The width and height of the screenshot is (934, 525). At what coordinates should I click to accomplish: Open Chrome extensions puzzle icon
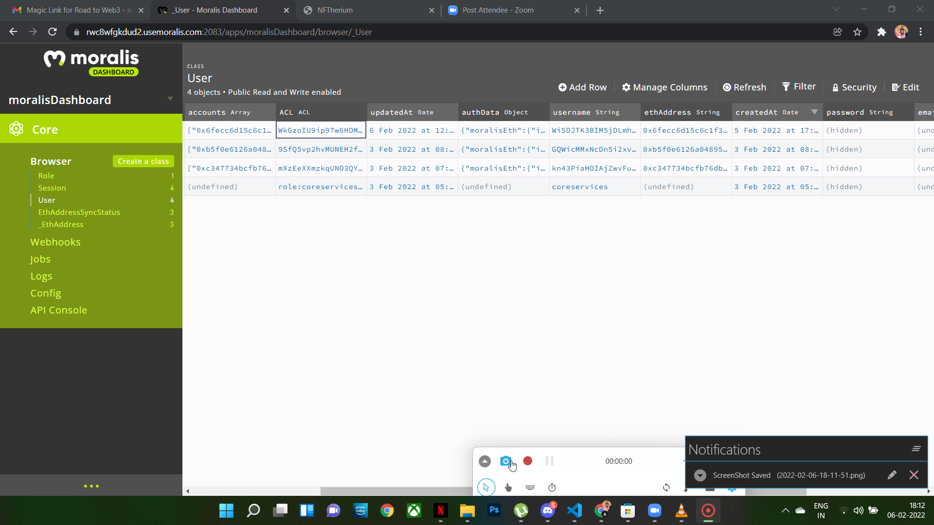881,32
